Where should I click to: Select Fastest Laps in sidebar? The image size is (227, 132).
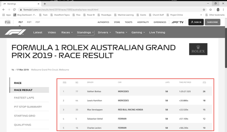24,98
